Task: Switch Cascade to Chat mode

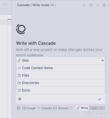Action: click(94, 108)
